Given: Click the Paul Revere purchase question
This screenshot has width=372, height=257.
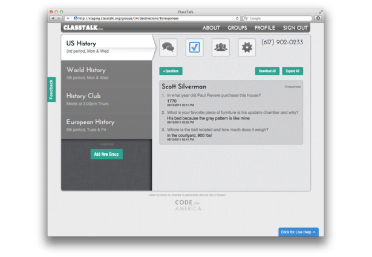Looking at the screenshot, I should pyautogui.click(x=214, y=95).
